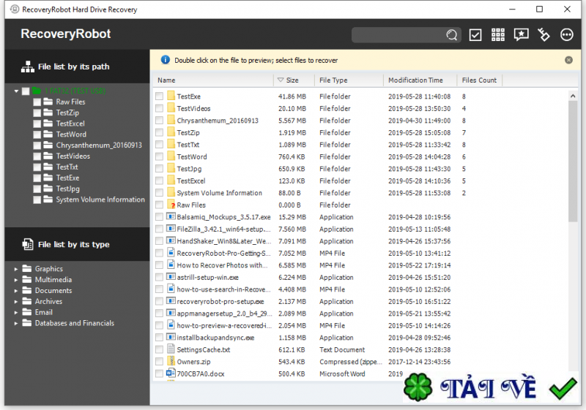
Task: Open the feedback star speech-bubble icon
Action: coord(521,35)
